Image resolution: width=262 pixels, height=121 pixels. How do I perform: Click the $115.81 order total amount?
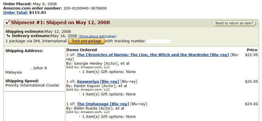click(38, 12)
